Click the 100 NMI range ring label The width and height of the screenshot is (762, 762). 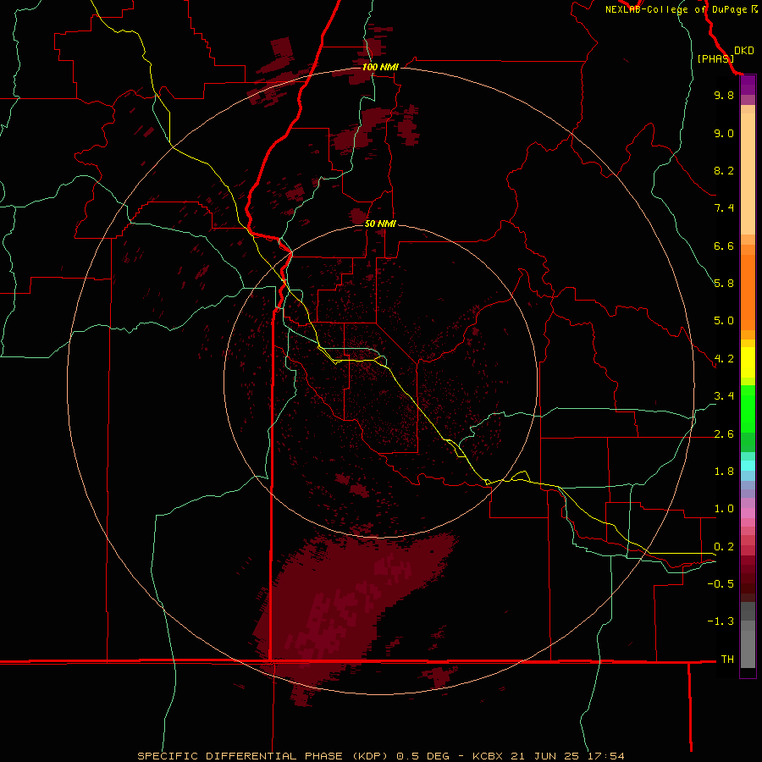coord(380,67)
